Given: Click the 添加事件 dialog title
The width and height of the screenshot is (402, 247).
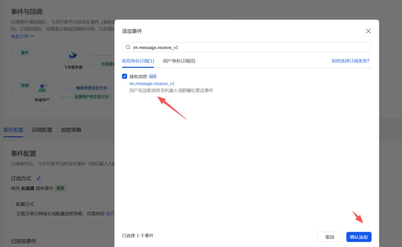Looking at the screenshot, I should (x=132, y=31).
